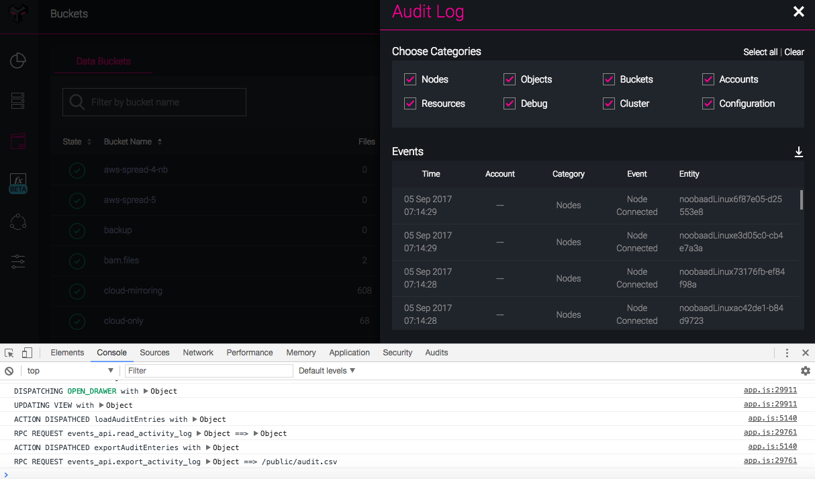Close the DevTools panel
This screenshot has height=479, width=815.
806,353
